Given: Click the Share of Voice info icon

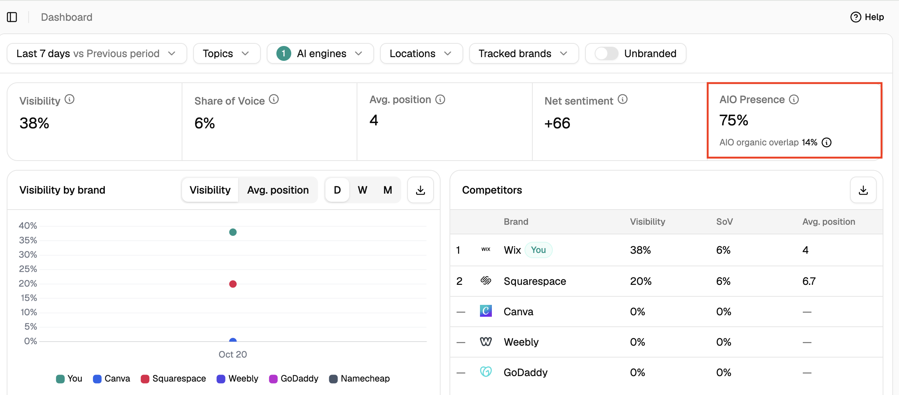Looking at the screenshot, I should pyautogui.click(x=274, y=99).
